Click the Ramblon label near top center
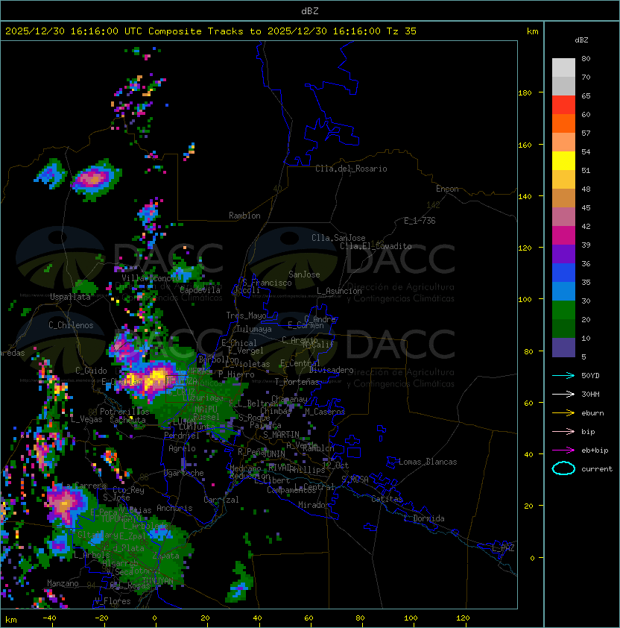620x628 pixels. coord(244,216)
